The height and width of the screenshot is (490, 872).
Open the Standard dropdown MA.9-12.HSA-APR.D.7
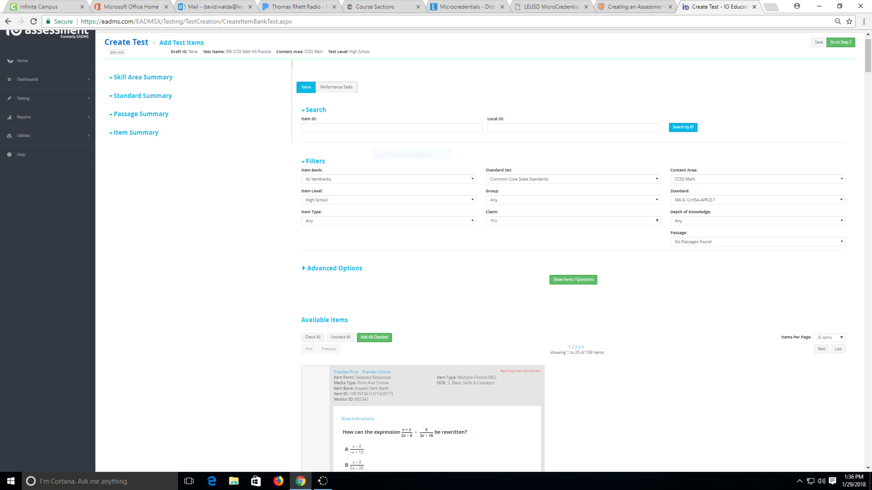click(757, 200)
